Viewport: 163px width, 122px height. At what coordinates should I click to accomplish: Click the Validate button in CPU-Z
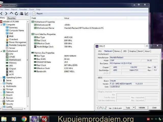click(x=142, y=108)
